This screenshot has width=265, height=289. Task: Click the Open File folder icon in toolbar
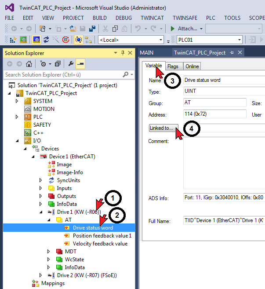(x=73, y=29)
